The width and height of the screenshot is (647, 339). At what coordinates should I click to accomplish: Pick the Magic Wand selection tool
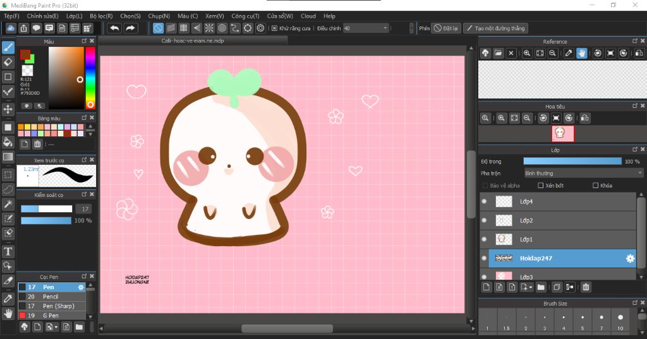[x=8, y=204]
